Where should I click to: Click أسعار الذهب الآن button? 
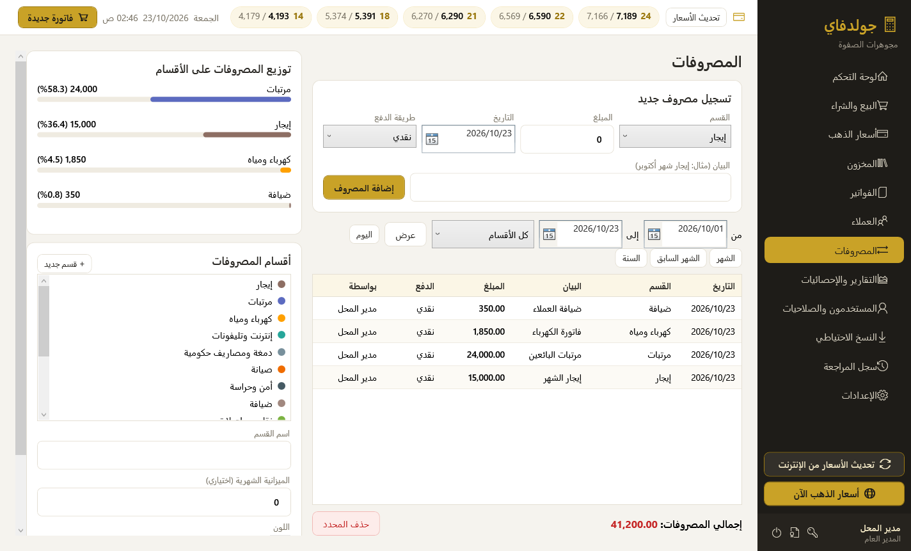[834, 493]
